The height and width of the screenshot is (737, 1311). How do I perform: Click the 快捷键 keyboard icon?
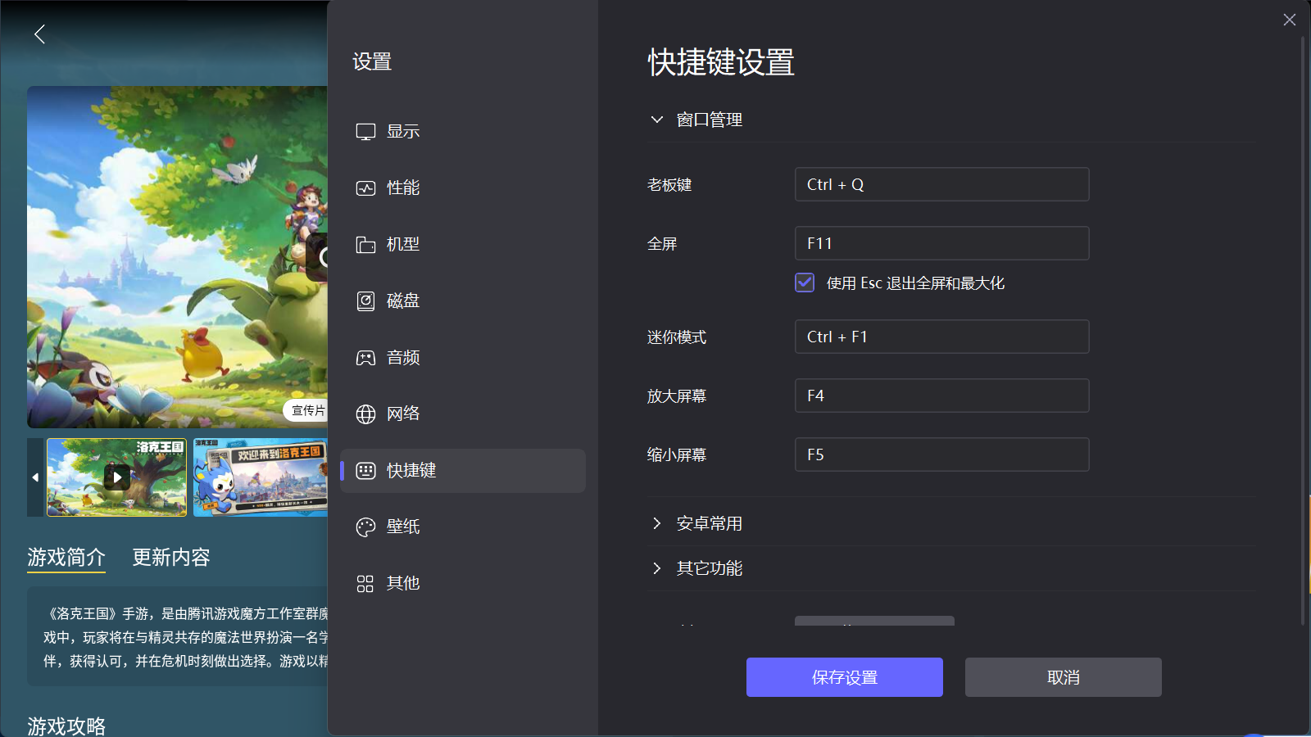point(365,471)
